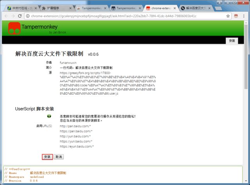Close the chrome-extension tab
This screenshot has width=250, height=185.
coord(175,8)
